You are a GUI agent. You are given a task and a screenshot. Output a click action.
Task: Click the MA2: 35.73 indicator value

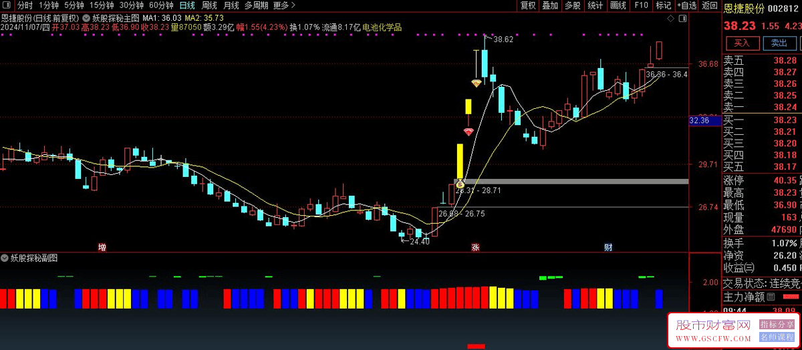click(x=205, y=17)
